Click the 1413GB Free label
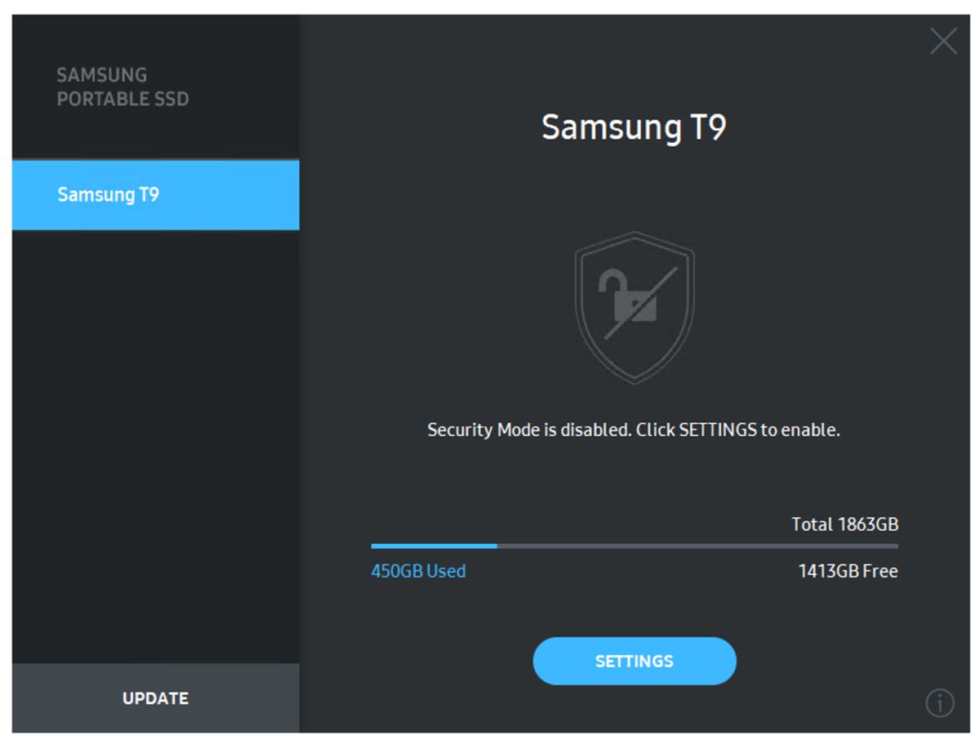The width and height of the screenshot is (980, 744). coord(848,571)
